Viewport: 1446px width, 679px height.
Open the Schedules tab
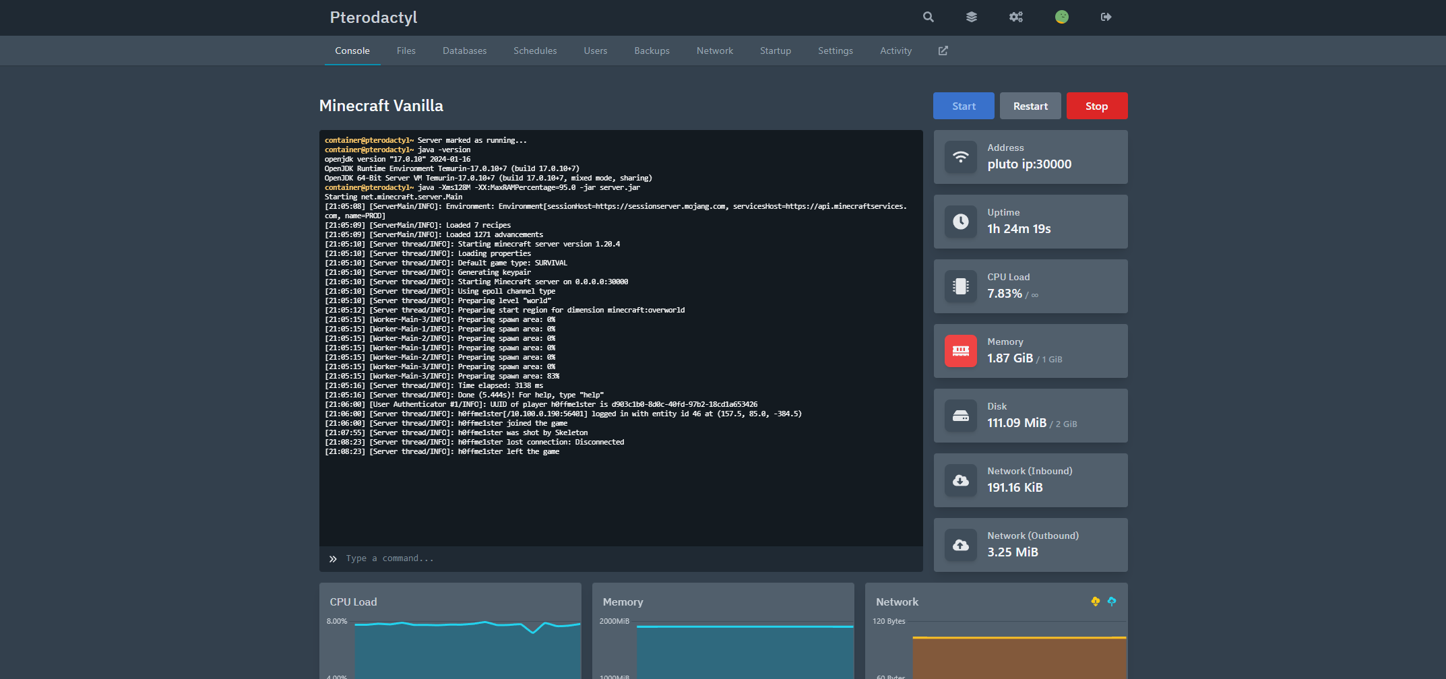534,50
